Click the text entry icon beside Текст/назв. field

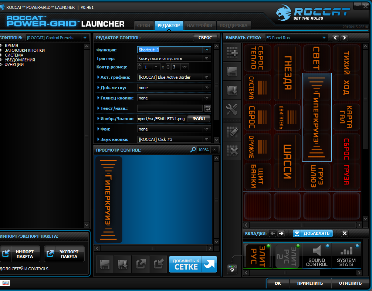click(207, 108)
